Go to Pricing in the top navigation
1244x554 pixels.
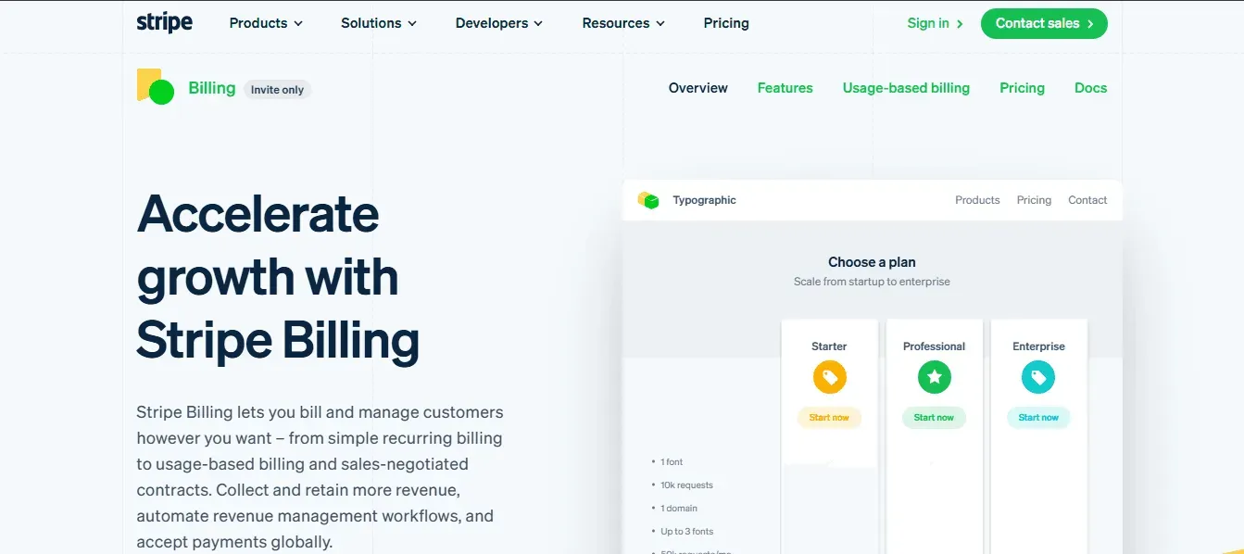[726, 23]
